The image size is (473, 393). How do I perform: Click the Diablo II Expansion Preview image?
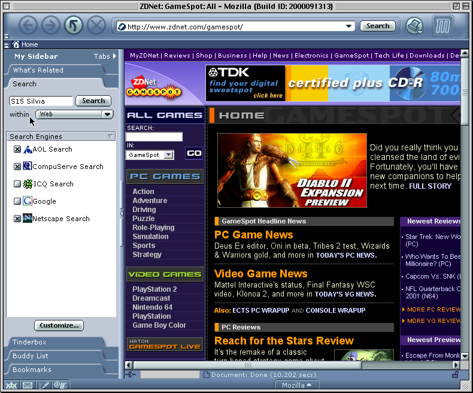pos(292,171)
